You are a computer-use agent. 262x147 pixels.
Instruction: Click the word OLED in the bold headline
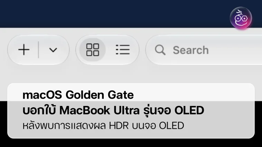189,110
